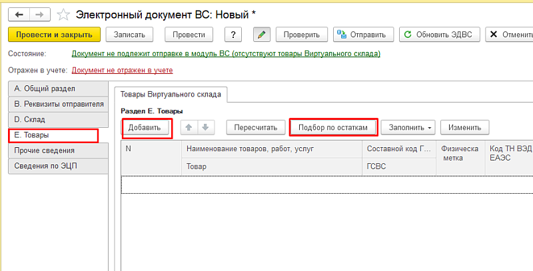Image resolution: width=533 pixels, height=271 pixels.
Task: Click the question mark help button
Action: pos(233,34)
